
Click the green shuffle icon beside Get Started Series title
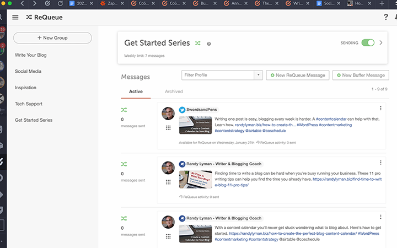click(x=198, y=44)
